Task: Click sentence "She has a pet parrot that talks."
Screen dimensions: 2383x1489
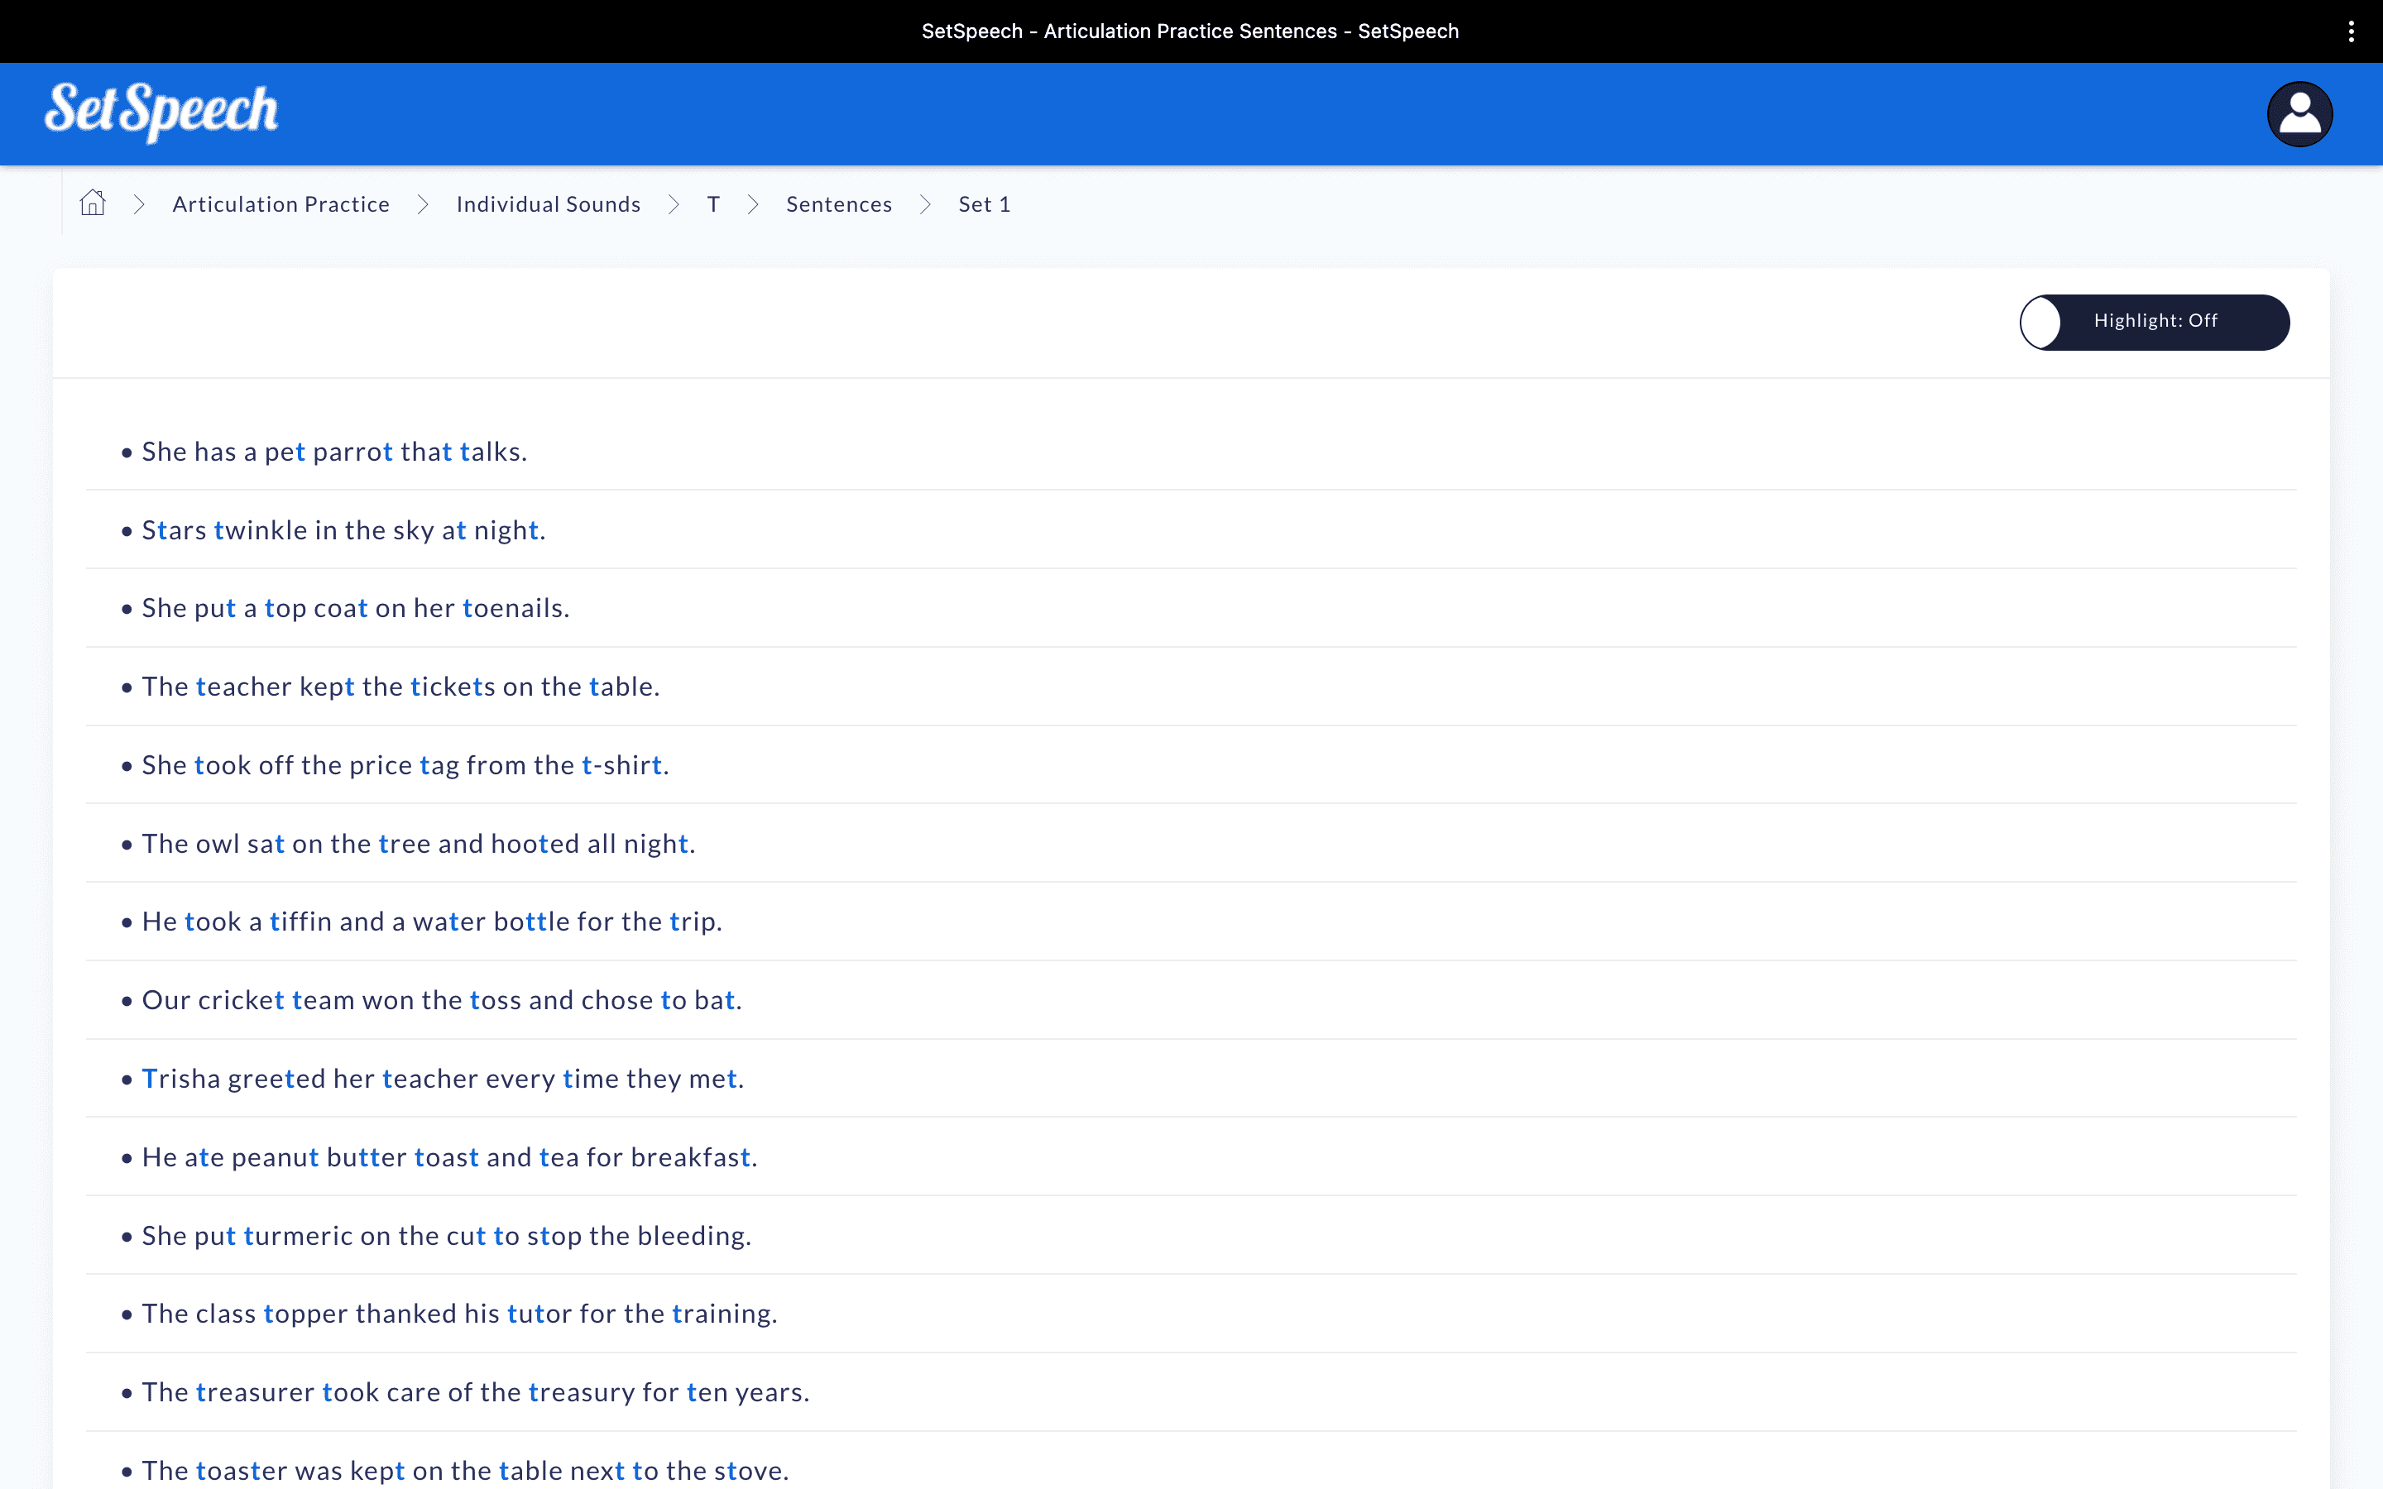Action: click(333, 452)
